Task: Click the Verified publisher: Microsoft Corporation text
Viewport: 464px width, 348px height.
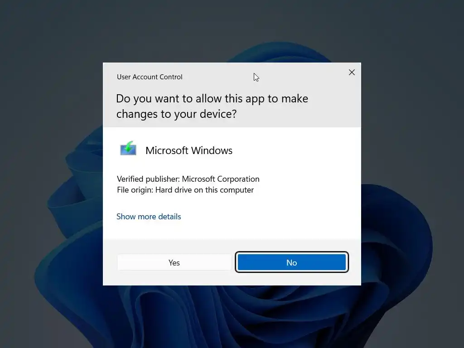Action: point(188,179)
